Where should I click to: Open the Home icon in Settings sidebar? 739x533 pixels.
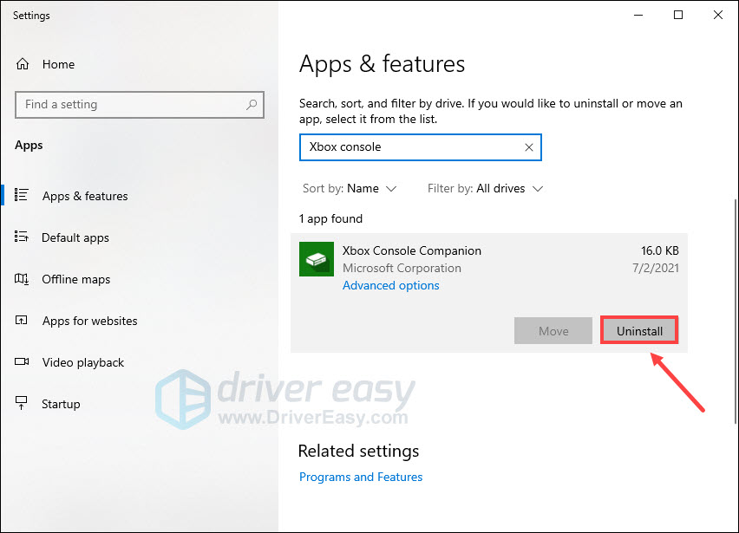pyautogui.click(x=23, y=63)
